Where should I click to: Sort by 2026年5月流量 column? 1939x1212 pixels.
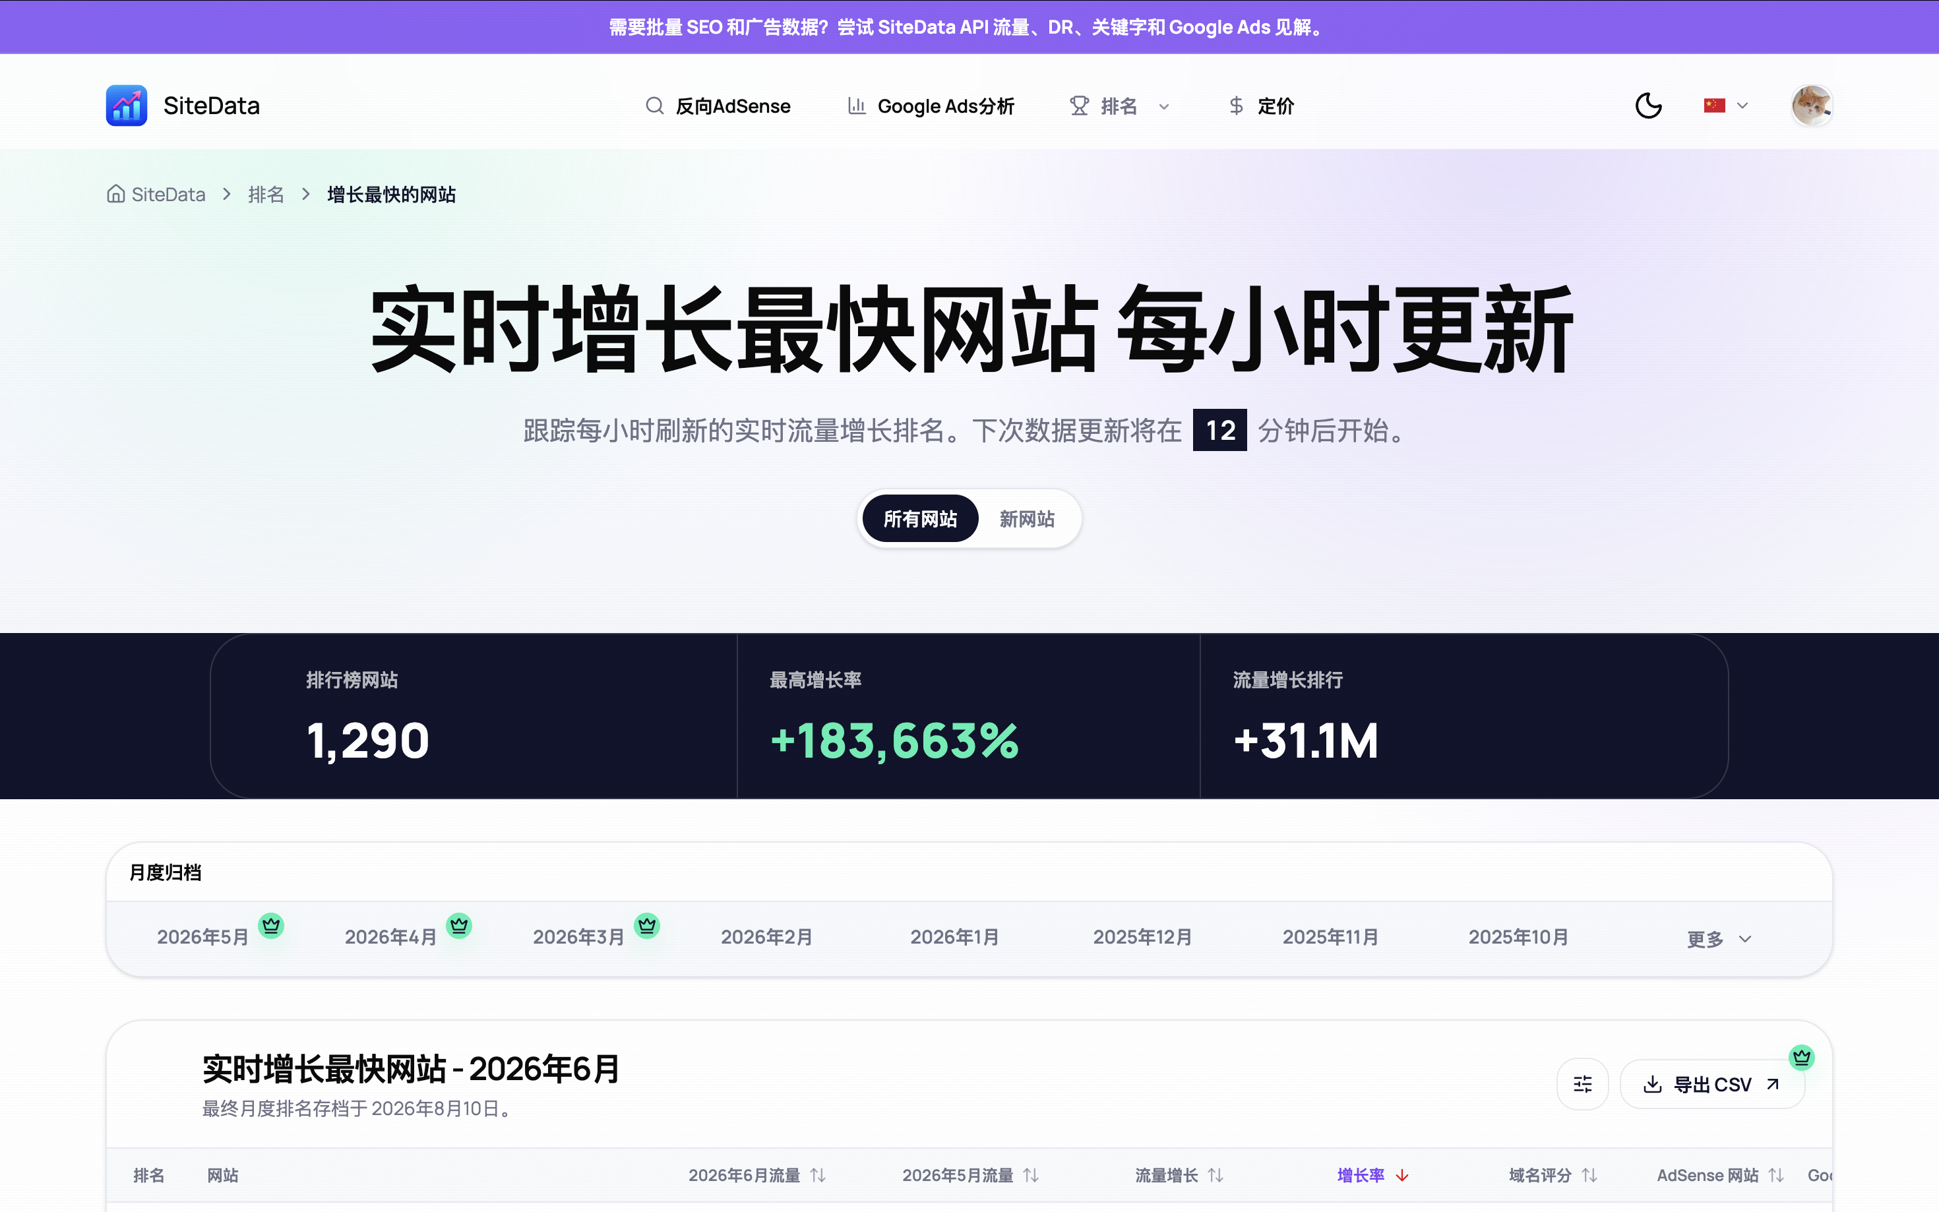[x=971, y=1175]
